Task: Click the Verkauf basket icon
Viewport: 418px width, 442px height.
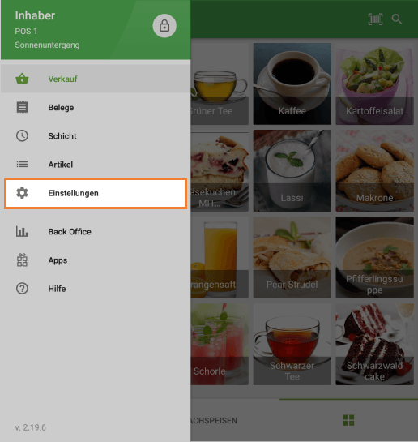Action: coord(22,79)
